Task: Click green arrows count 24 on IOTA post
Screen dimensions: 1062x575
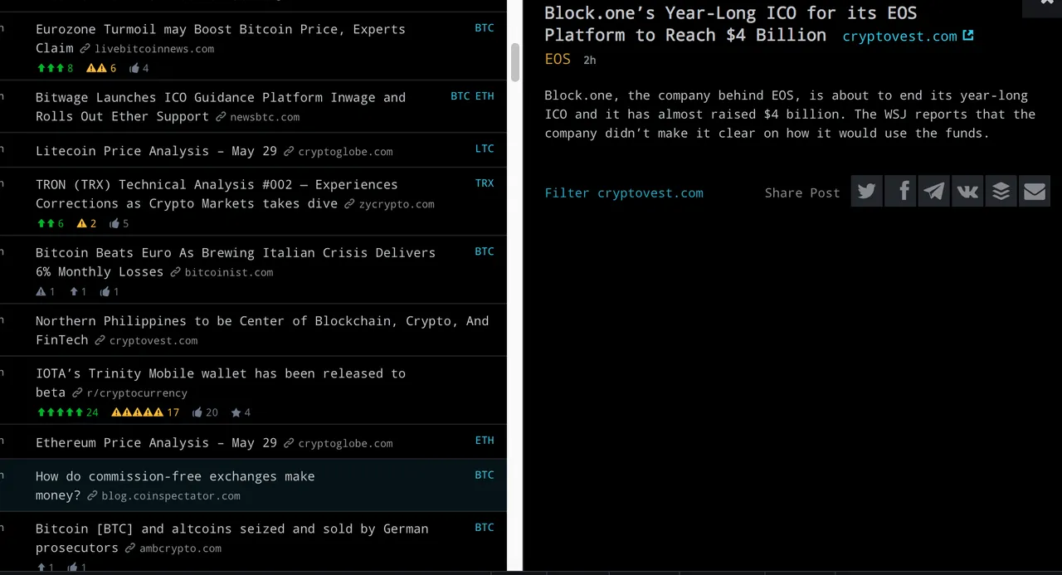Action: (67, 412)
